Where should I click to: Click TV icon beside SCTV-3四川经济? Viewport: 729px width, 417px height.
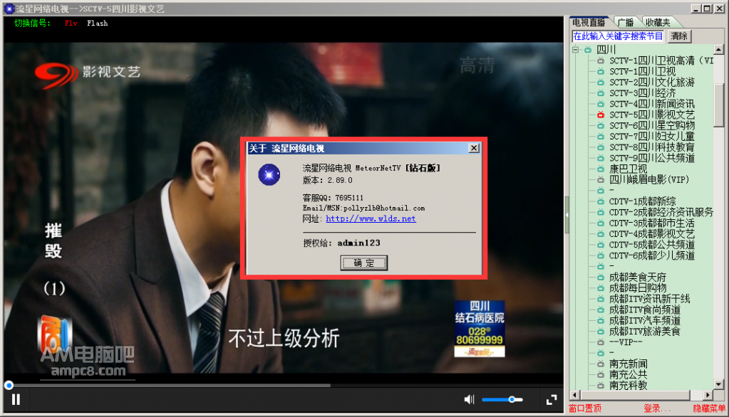[601, 93]
